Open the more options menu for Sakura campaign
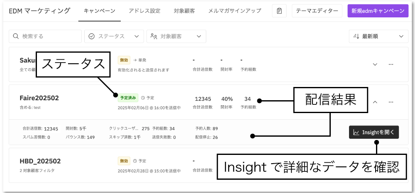The height and width of the screenshot is (193, 415). point(391,65)
